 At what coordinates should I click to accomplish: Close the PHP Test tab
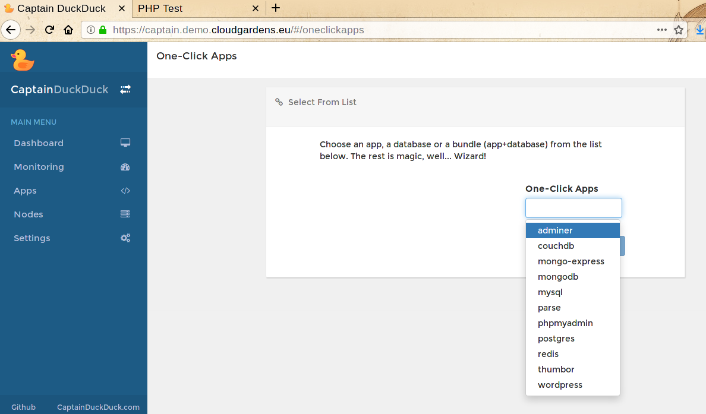(x=256, y=8)
